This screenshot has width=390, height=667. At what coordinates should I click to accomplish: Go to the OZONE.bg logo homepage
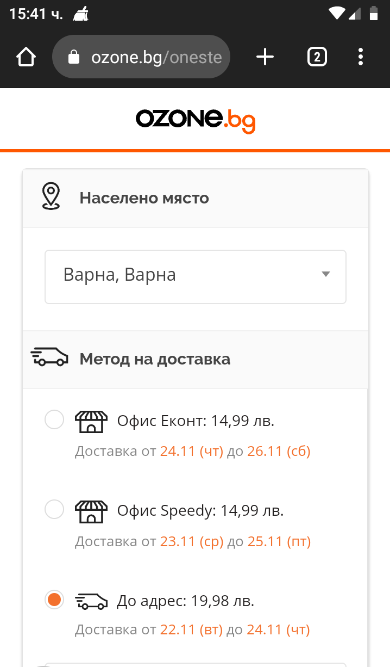point(195,120)
